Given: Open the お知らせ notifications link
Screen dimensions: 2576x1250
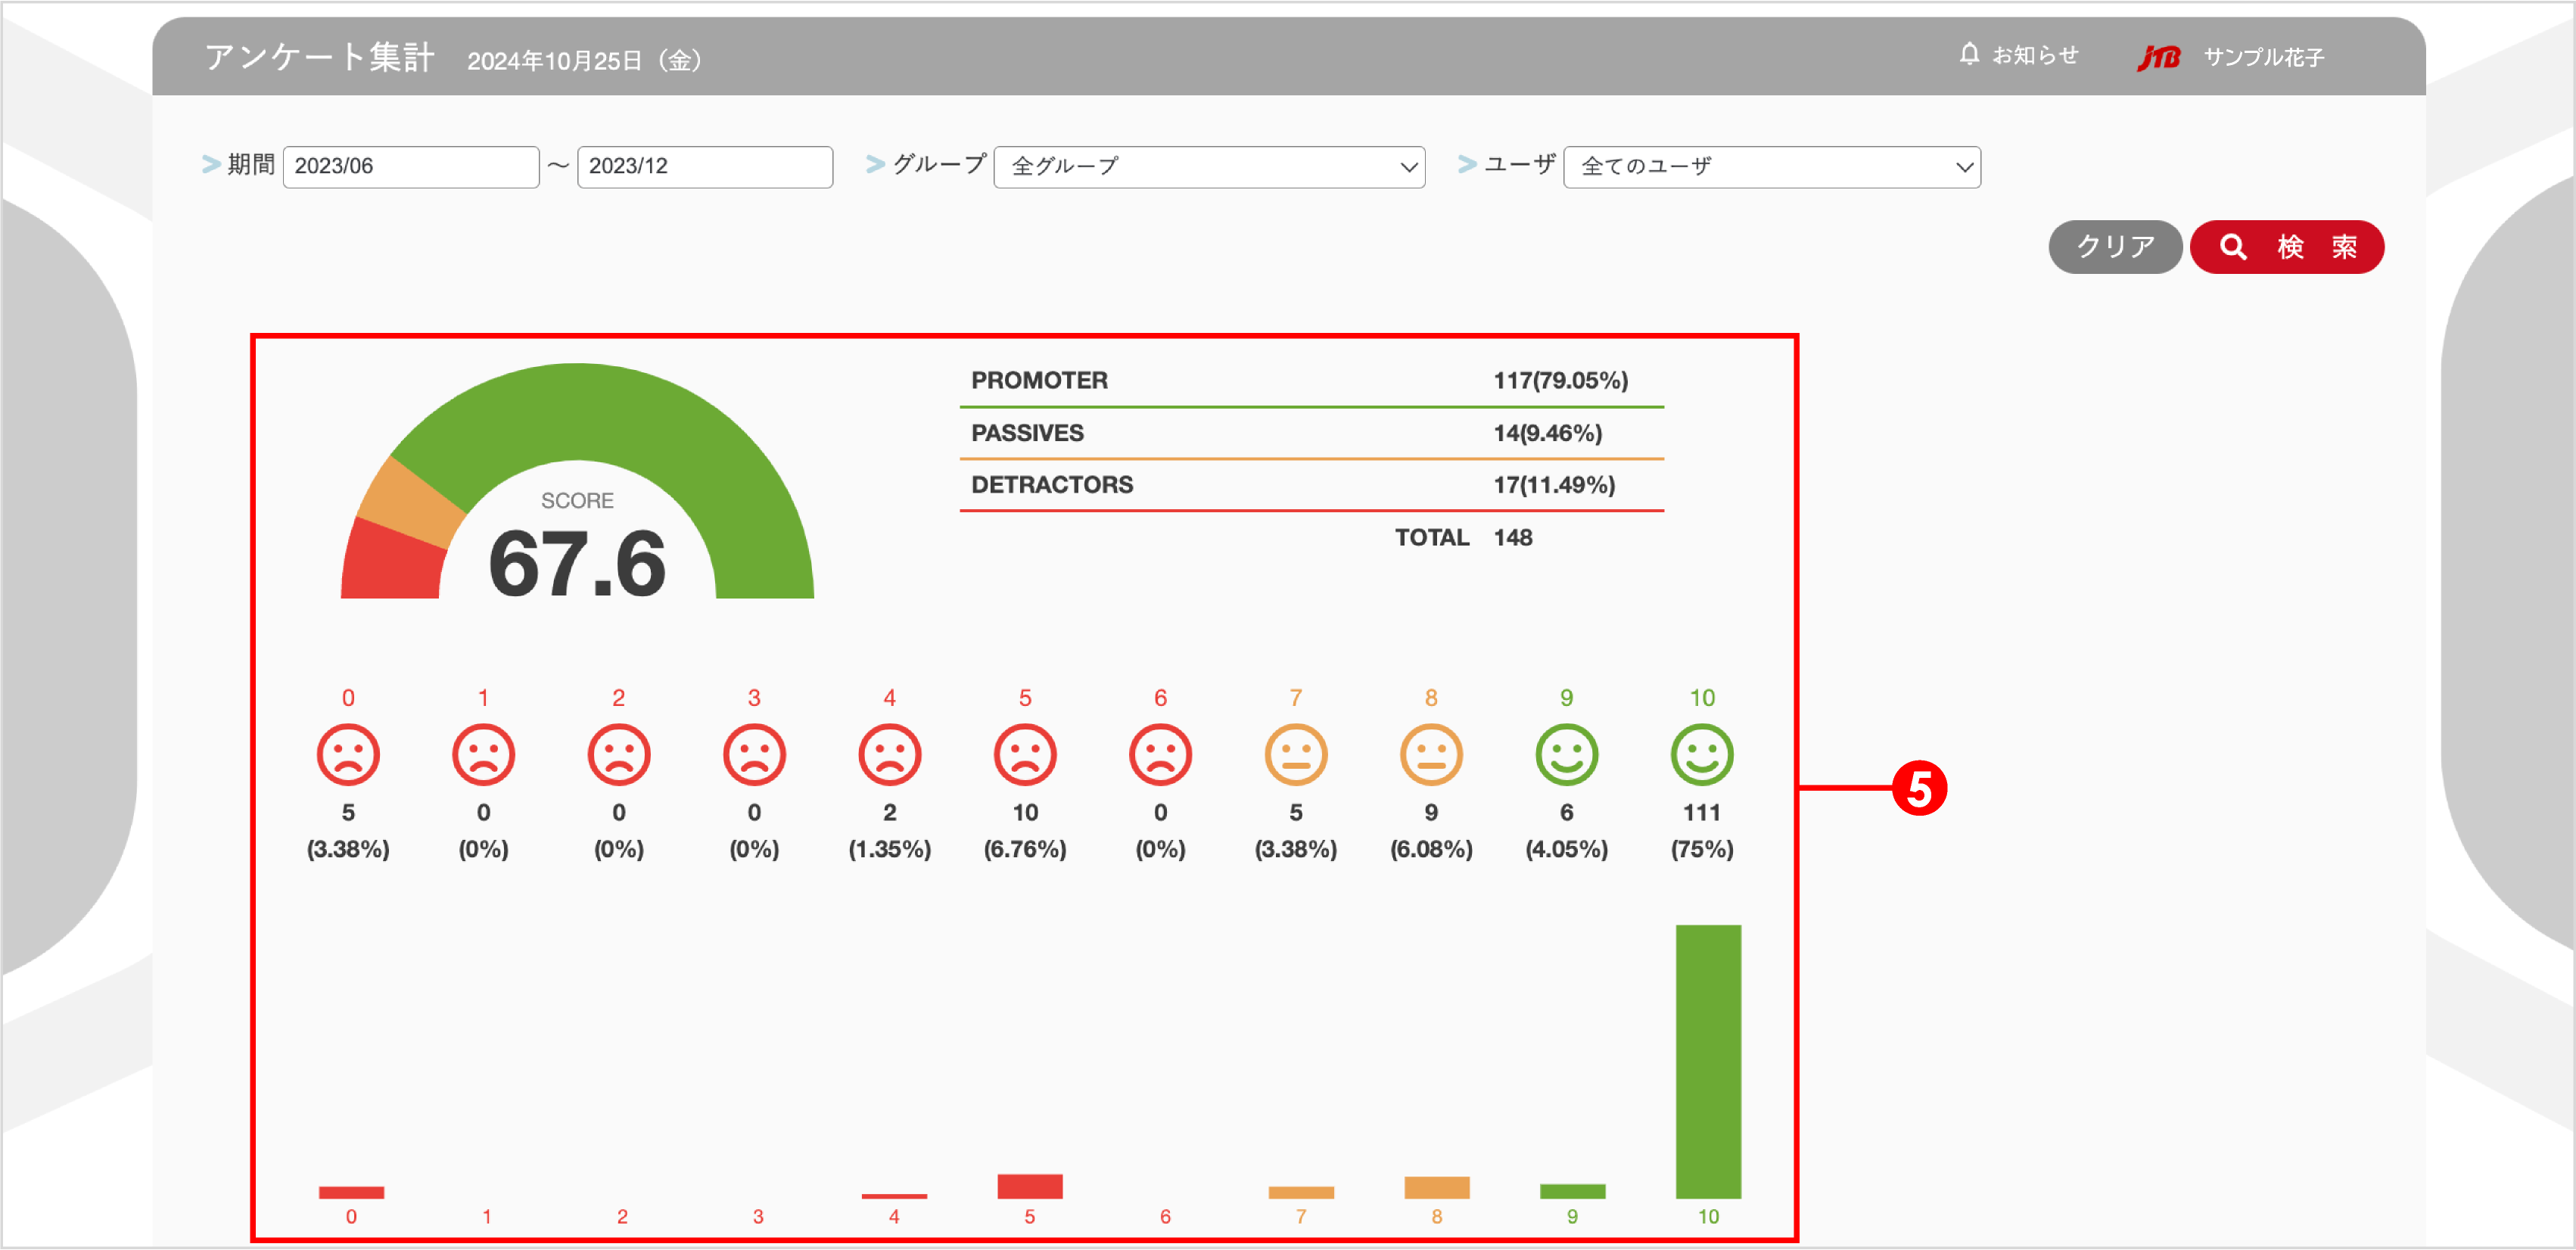Looking at the screenshot, I should pos(2034,55).
